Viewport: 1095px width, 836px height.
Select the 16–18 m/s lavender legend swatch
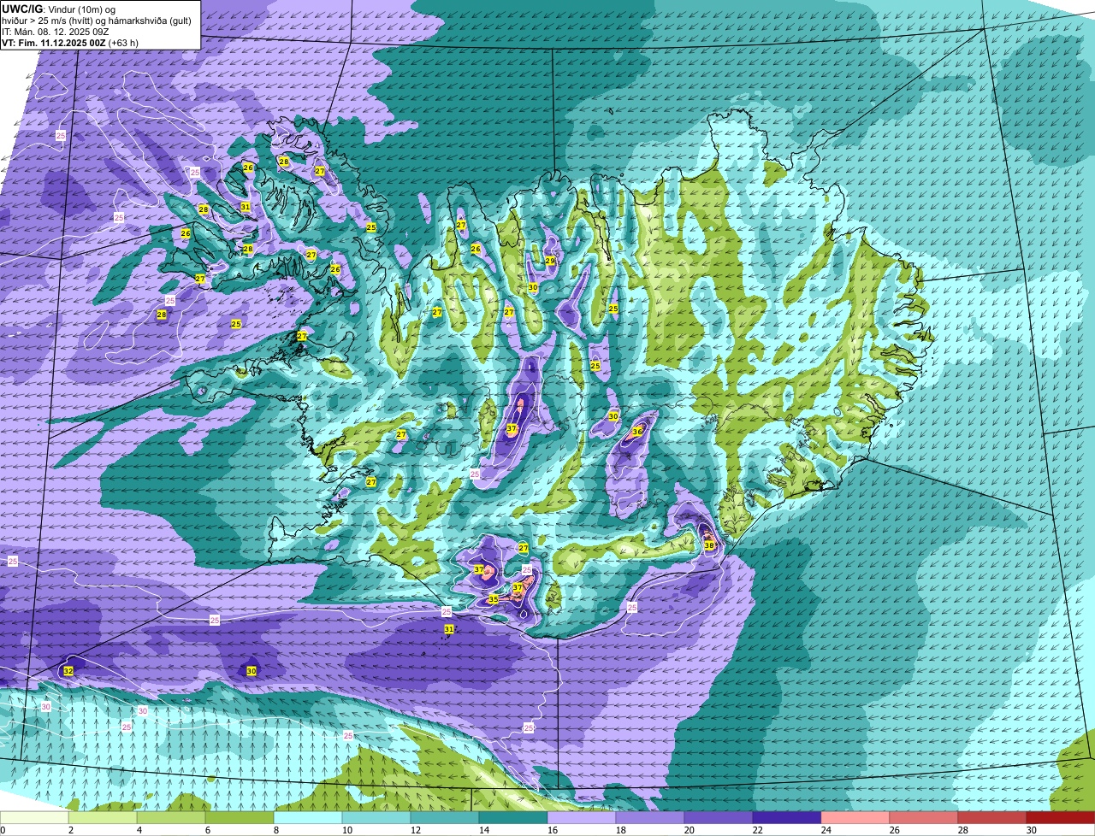[582, 818]
